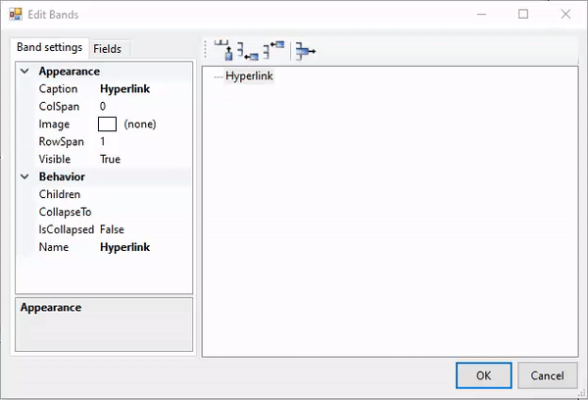
Task: Select the Hyperlink node in band tree
Action: (x=249, y=76)
